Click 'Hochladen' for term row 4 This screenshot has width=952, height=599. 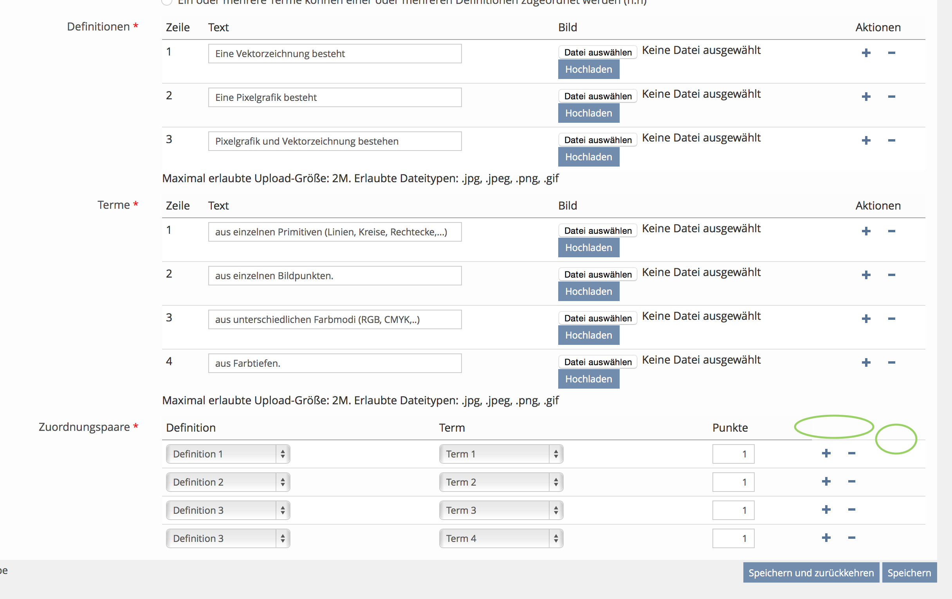click(x=588, y=379)
